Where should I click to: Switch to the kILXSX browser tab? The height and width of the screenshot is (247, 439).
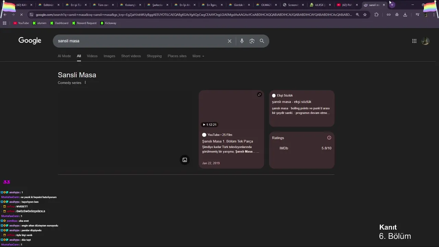[320, 5]
